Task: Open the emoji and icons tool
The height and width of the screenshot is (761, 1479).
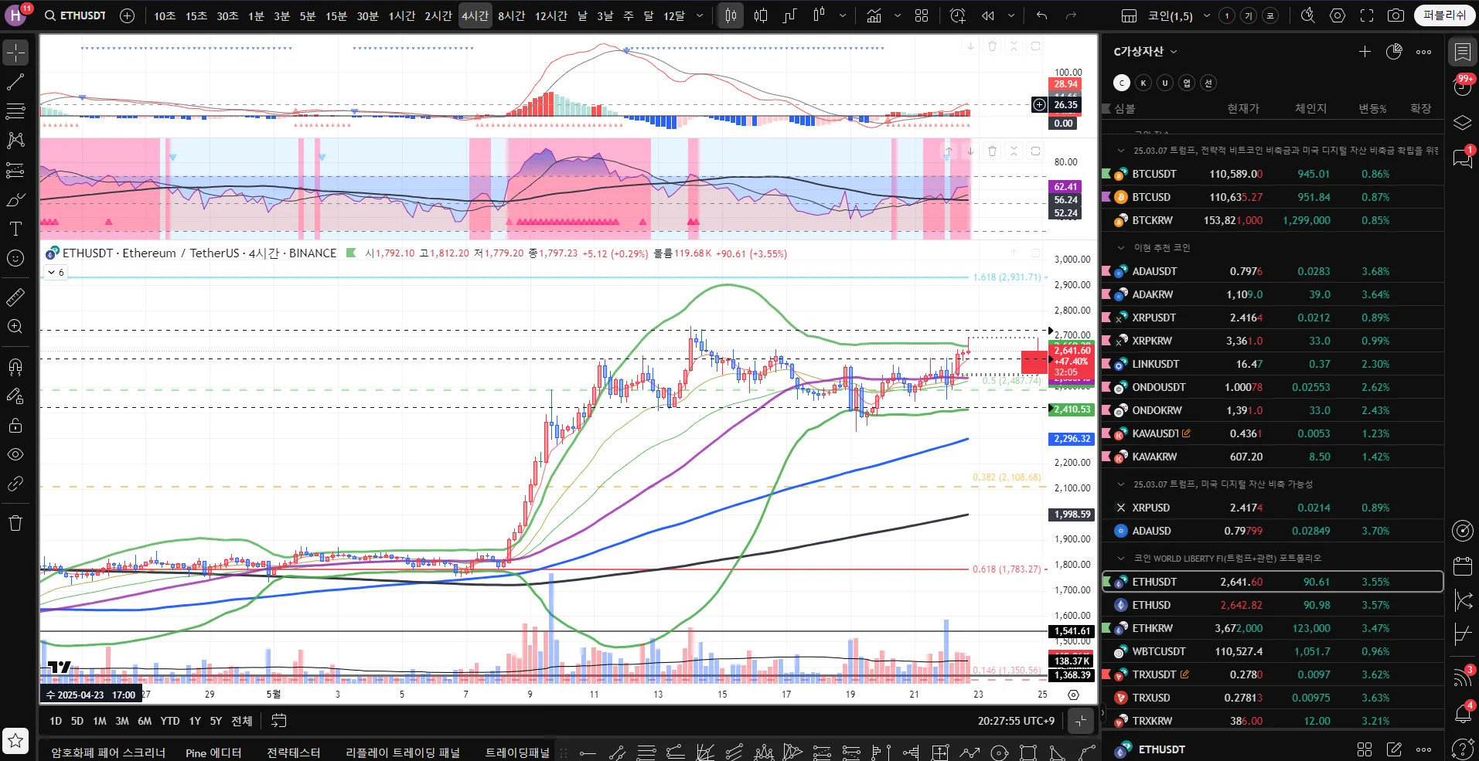Action: pos(15,258)
